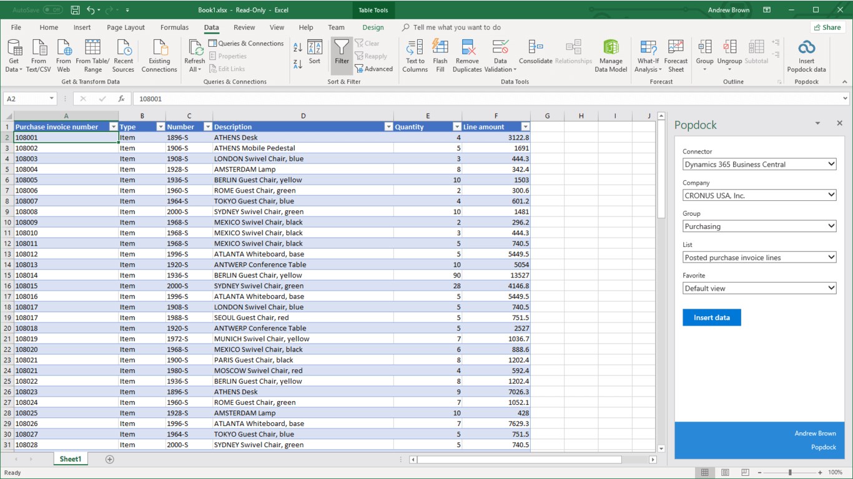Switch to the Home tab
This screenshot has width=853, height=479.
point(49,27)
